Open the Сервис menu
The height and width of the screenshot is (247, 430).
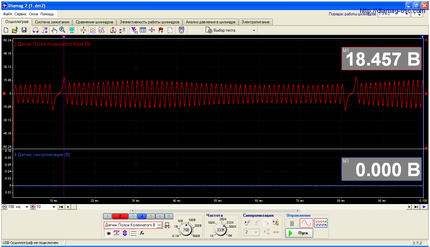(x=21, y=14)
